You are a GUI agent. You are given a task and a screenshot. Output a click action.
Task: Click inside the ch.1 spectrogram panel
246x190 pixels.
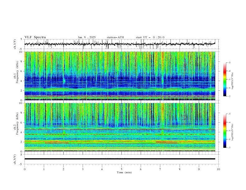coord(120,76)
